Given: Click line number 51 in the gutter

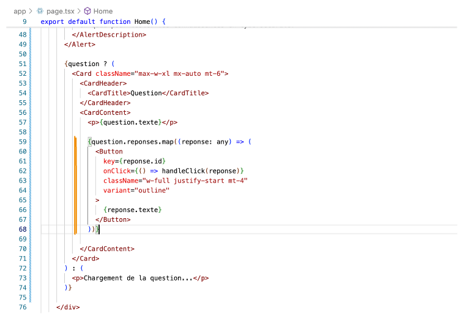Looking at the screenshot, I should click(x=22, y=64).
